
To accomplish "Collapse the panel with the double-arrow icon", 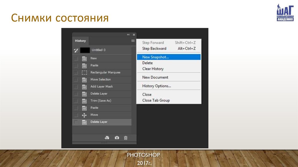I will point(128,35).
